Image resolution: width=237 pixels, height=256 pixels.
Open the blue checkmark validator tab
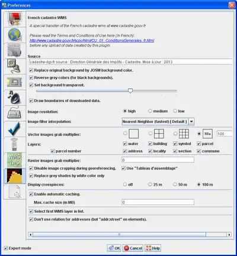click(x=14, y=129)
